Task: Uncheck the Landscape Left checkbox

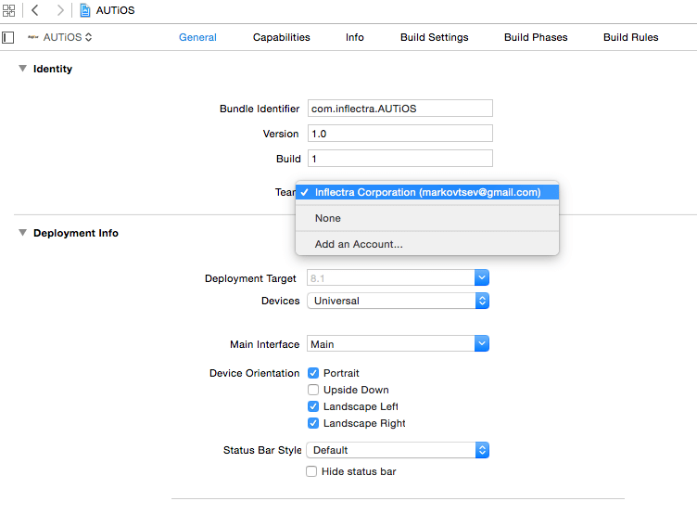Action: [313, 406]
